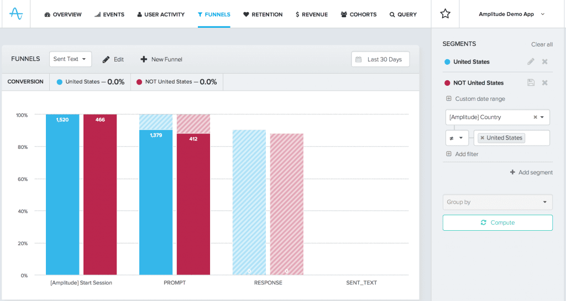566x301 pixels.
Task: Open the Cohorts tab
Action: pyautogui.click(x=358, y=14)
